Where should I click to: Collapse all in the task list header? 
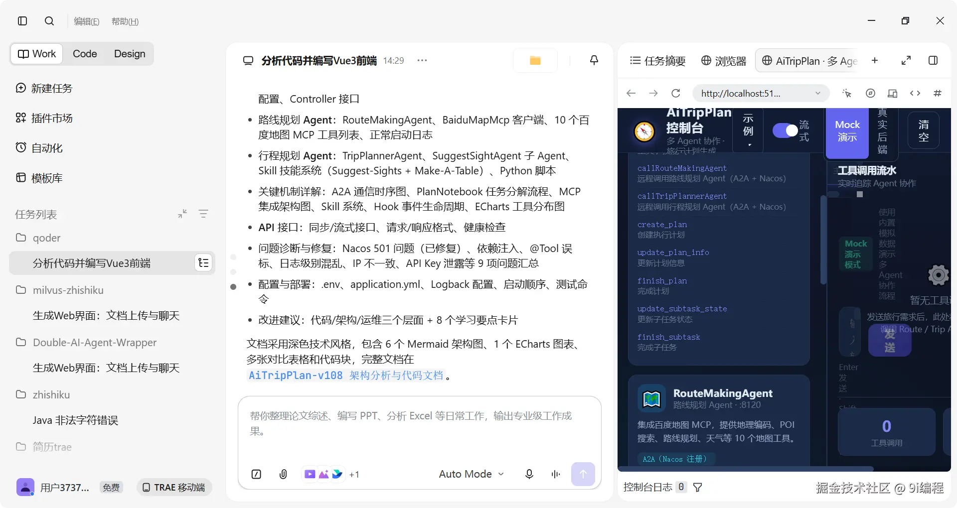pyautogui.click(x=182, y=214)
